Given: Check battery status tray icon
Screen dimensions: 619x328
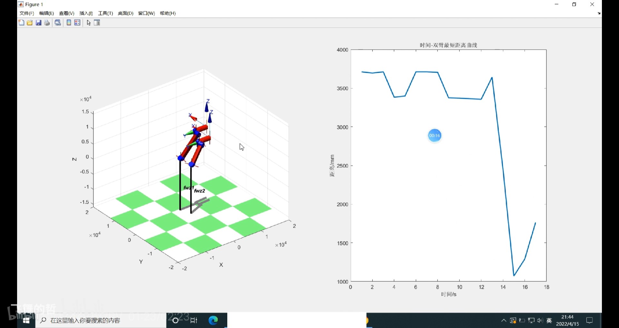Looking at the screenshot, I should point(522,320).
